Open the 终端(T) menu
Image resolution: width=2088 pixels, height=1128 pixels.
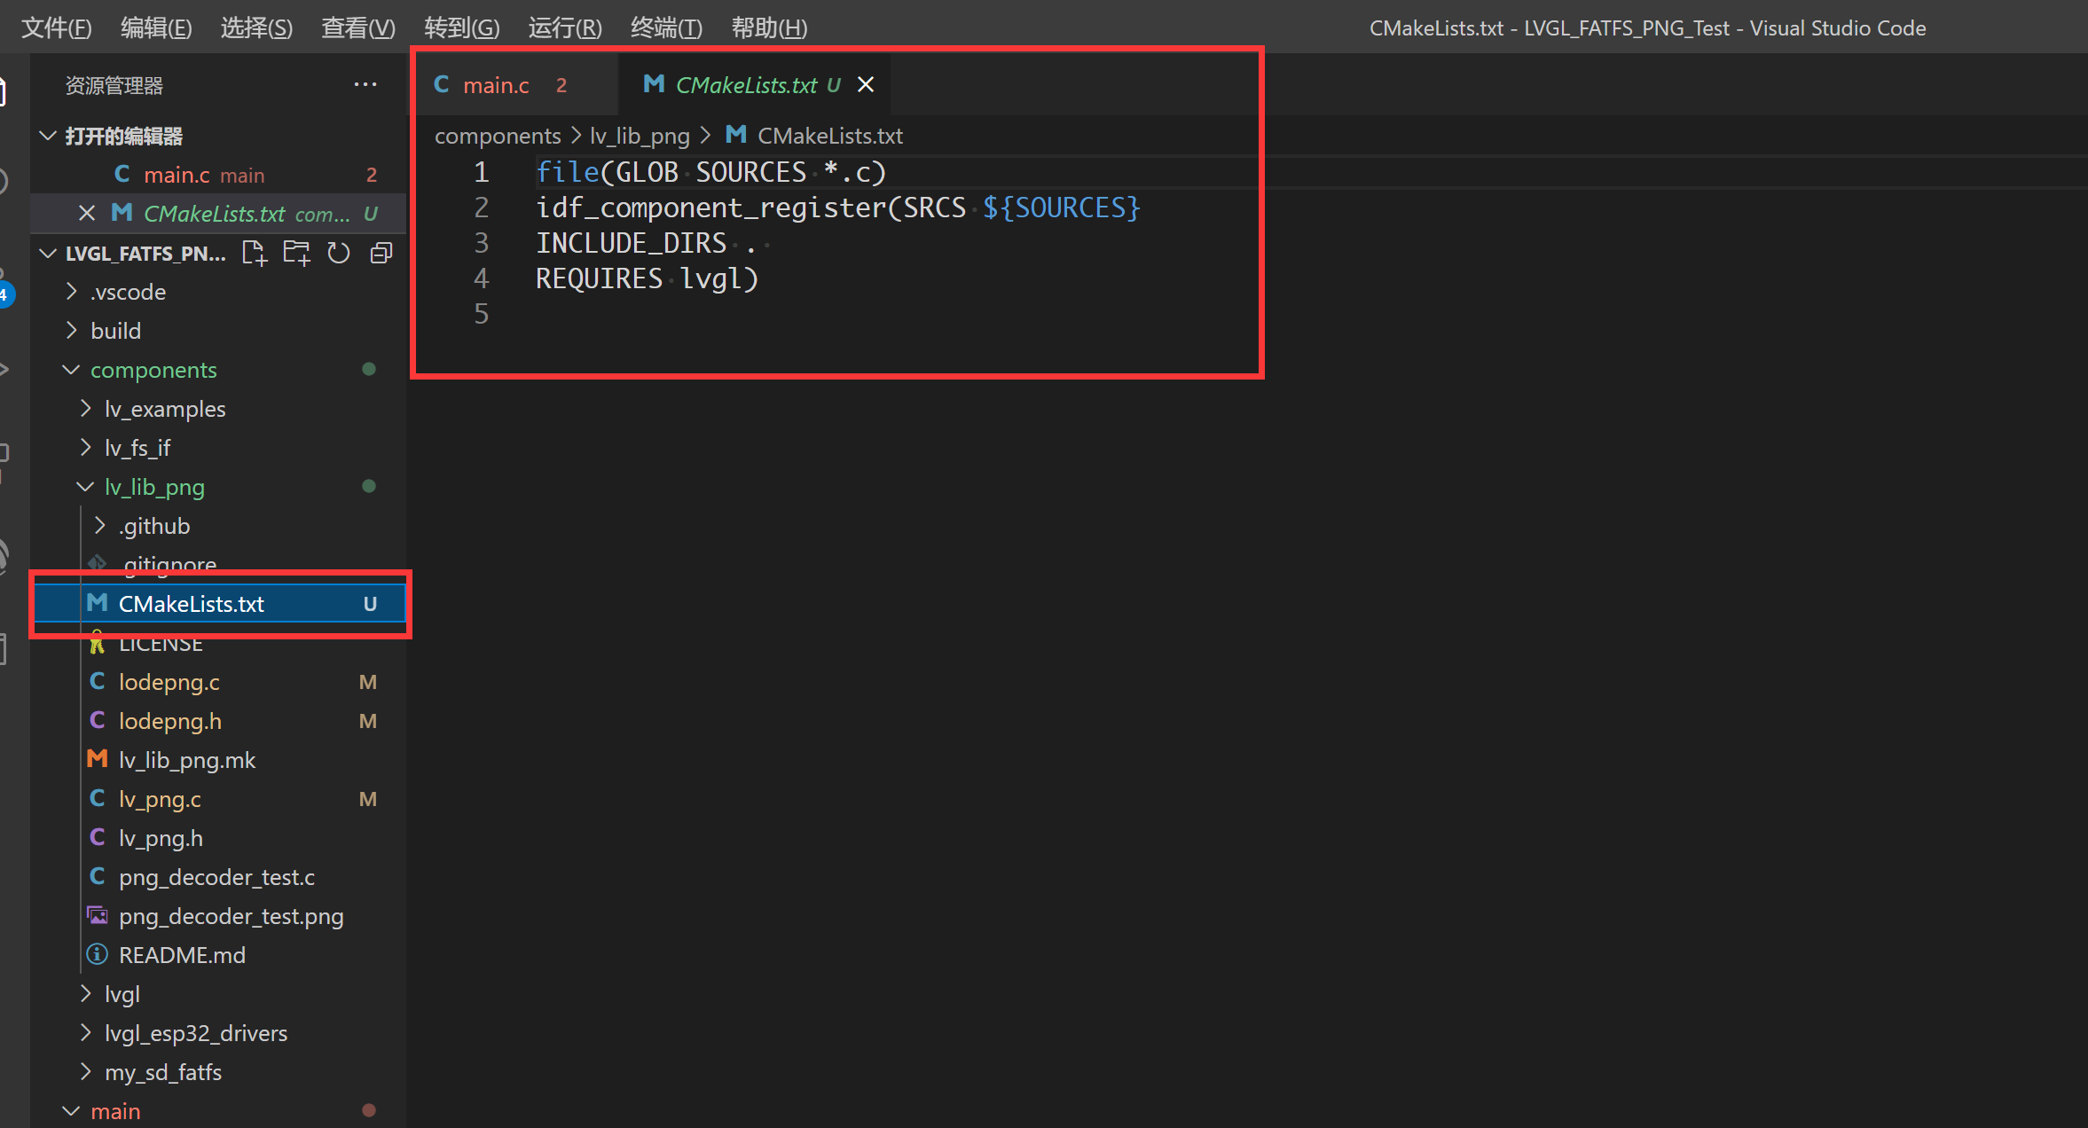(x=666, y=27)
